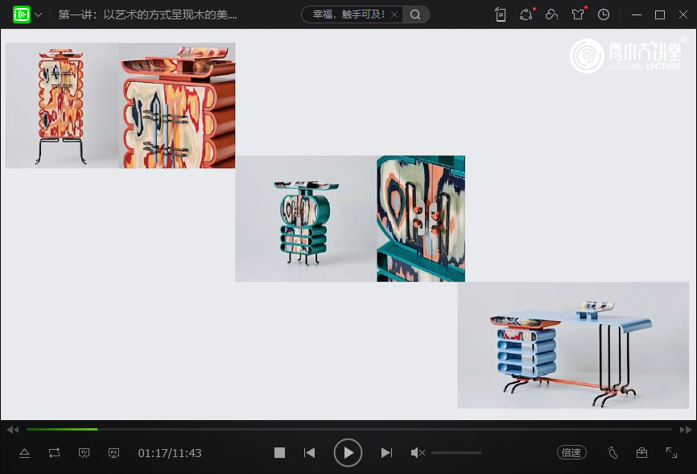Open the 倍速 playback speed menu
Screen dimensions: 697x474
coord(571,452)
